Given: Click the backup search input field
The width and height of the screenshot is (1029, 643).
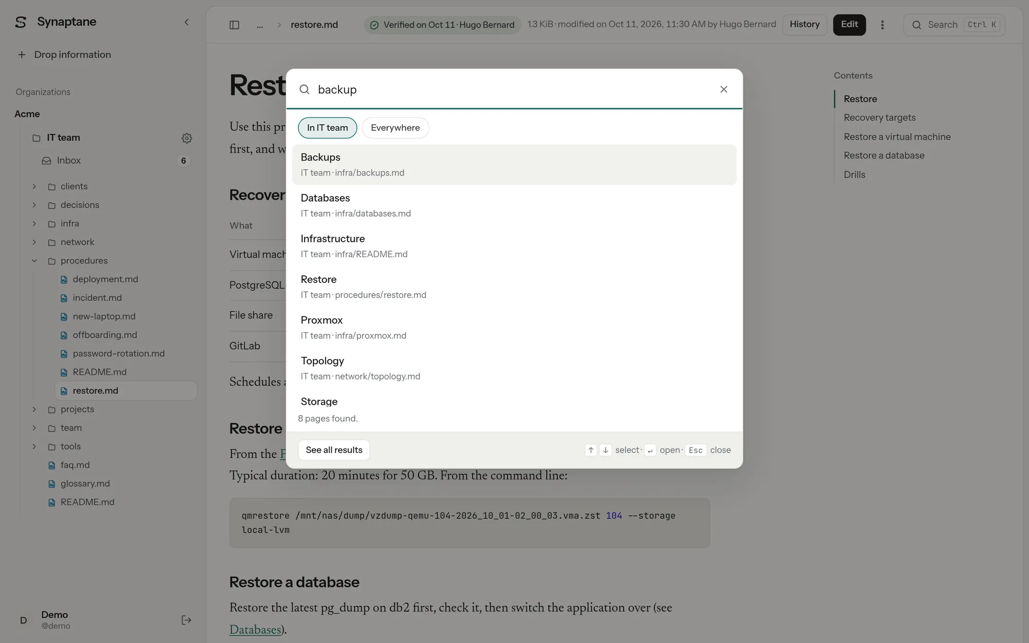Looking at the screenshot, I should click(x=514, y=90).
